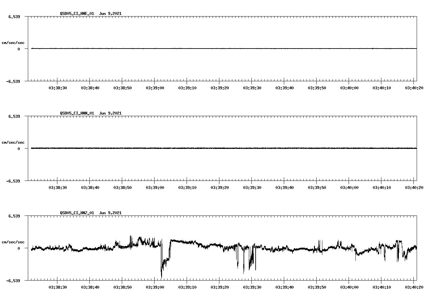This screenshot has width=440, height=299.
Task: Click the 03:40:20 time label under HNE plot
Action: pos(414,88)
